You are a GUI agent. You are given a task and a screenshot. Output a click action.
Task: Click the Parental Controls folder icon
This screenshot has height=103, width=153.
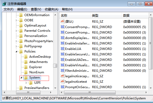(x=21, y=31)
